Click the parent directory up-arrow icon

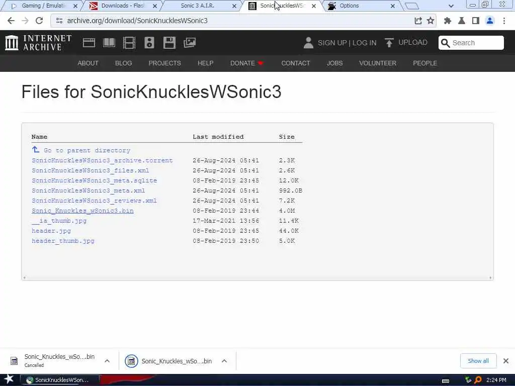[36, 150]
